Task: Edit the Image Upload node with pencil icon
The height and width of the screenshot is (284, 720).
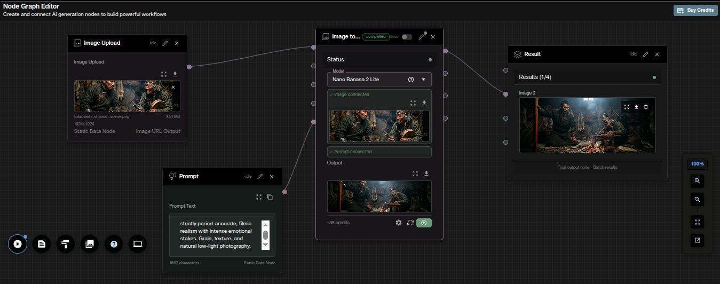Action: tap(165, 43)
